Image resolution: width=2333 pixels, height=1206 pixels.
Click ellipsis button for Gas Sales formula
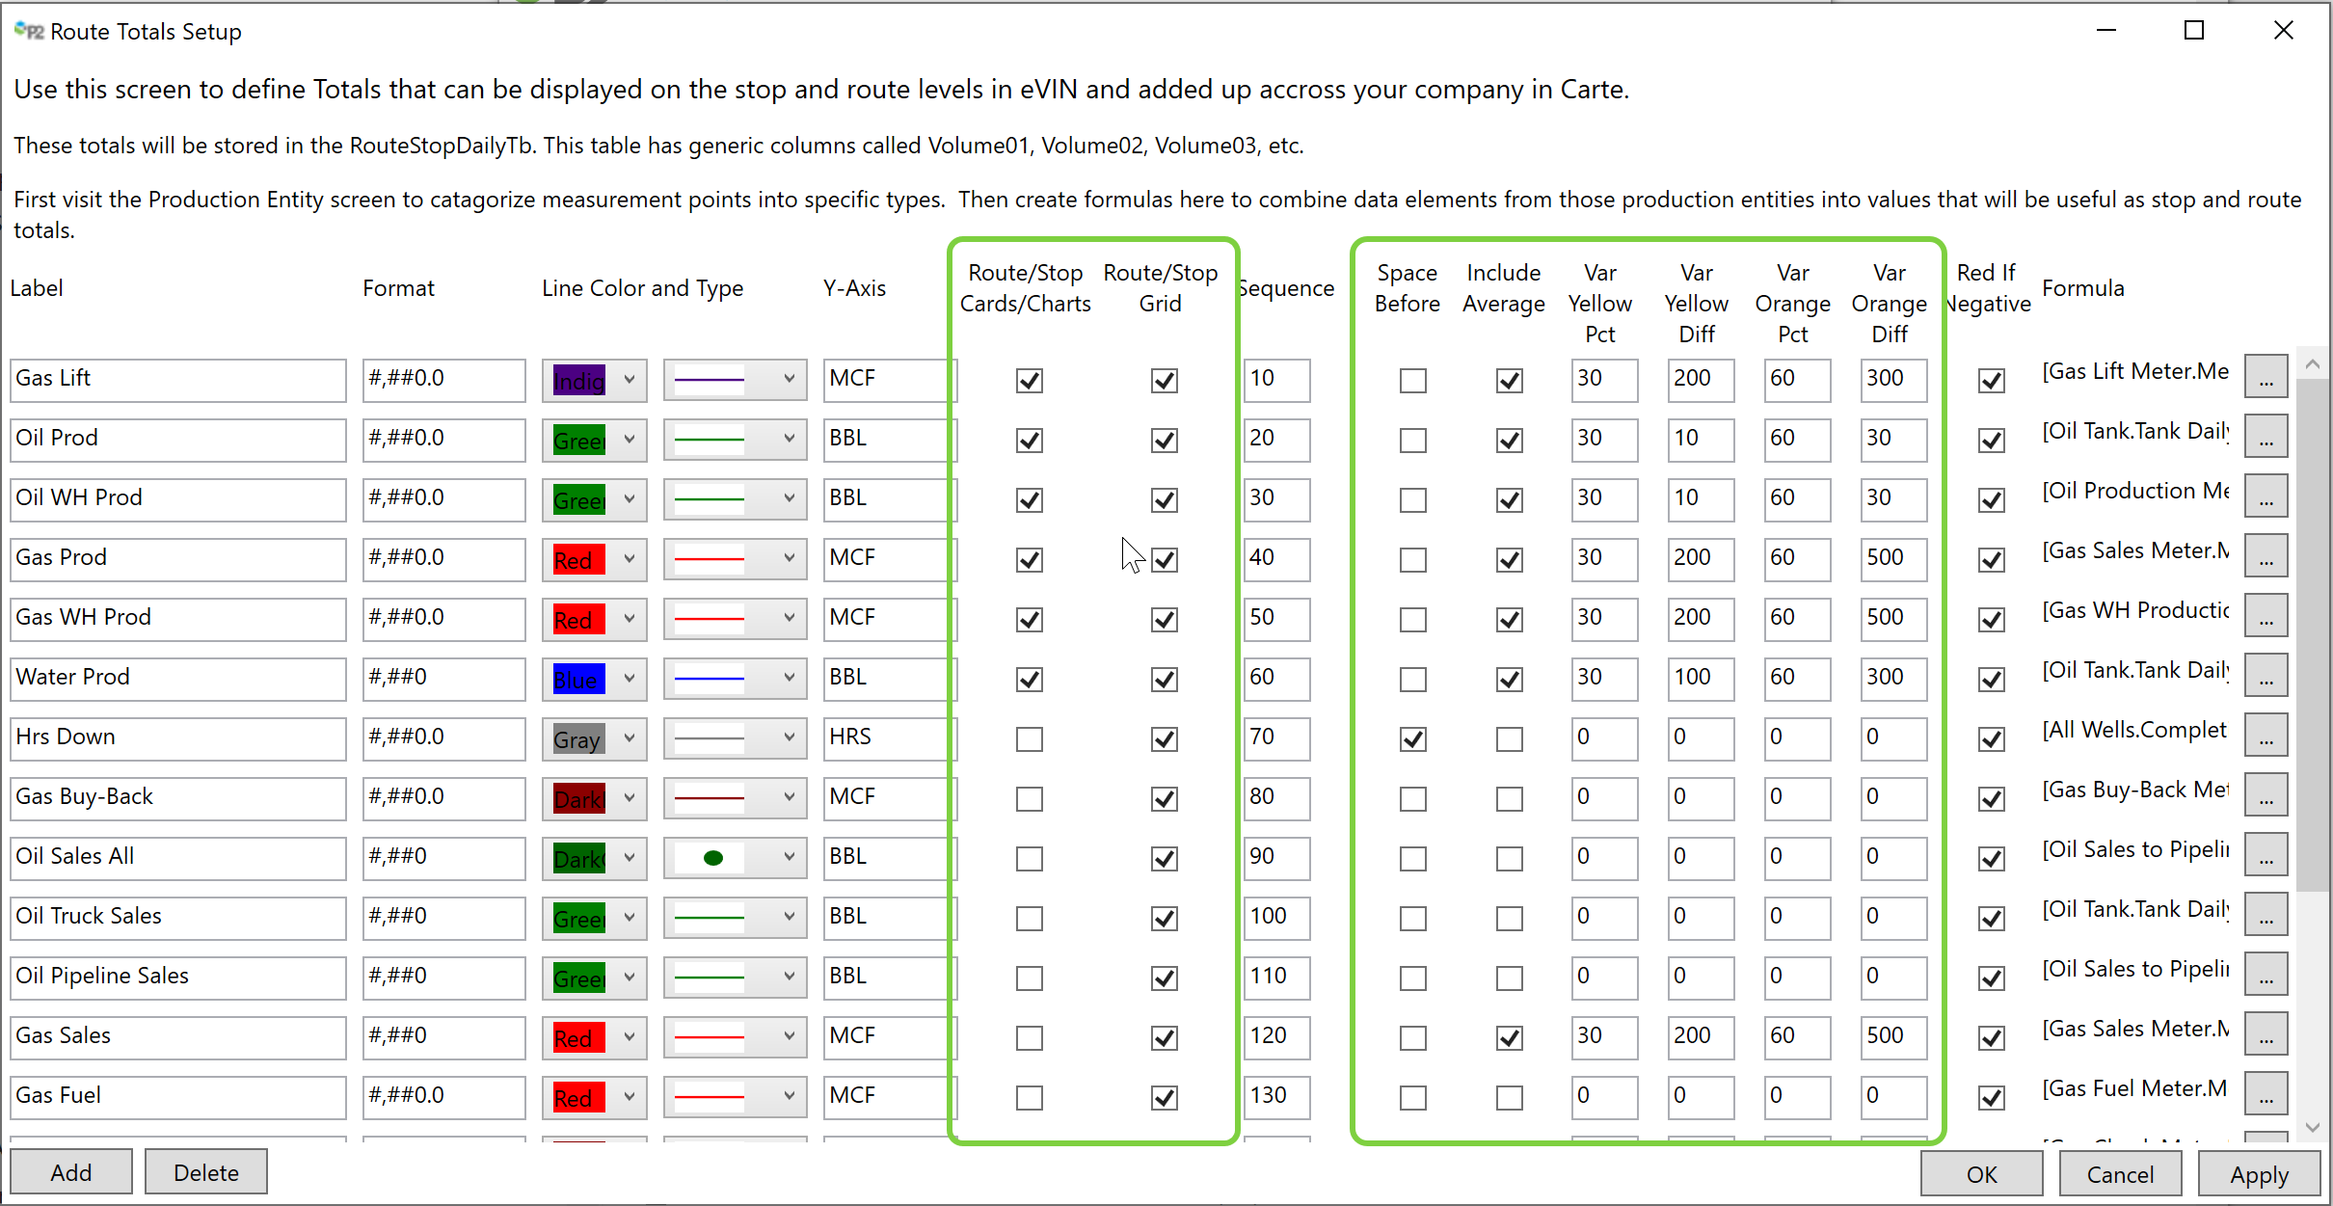click(x=2266, y=1034)
